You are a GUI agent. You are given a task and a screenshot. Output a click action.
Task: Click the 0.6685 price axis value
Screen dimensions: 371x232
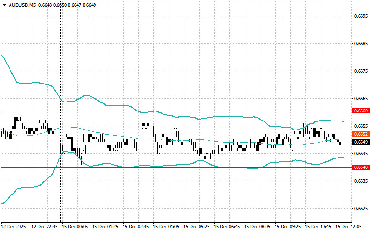click(x=361, y=44)
